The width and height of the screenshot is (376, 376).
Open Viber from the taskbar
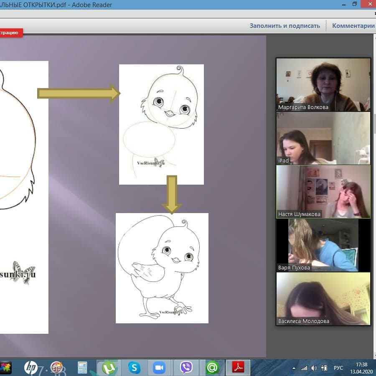pos(186,368)
